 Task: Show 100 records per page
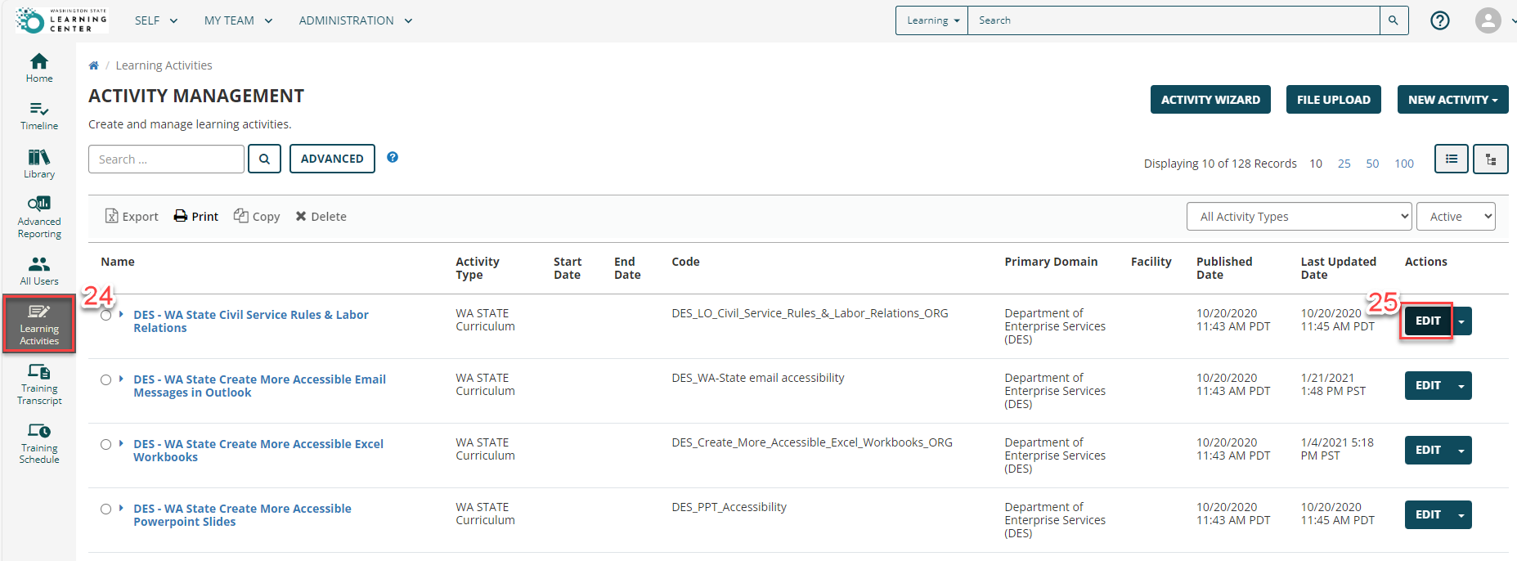click(1404, 164)
